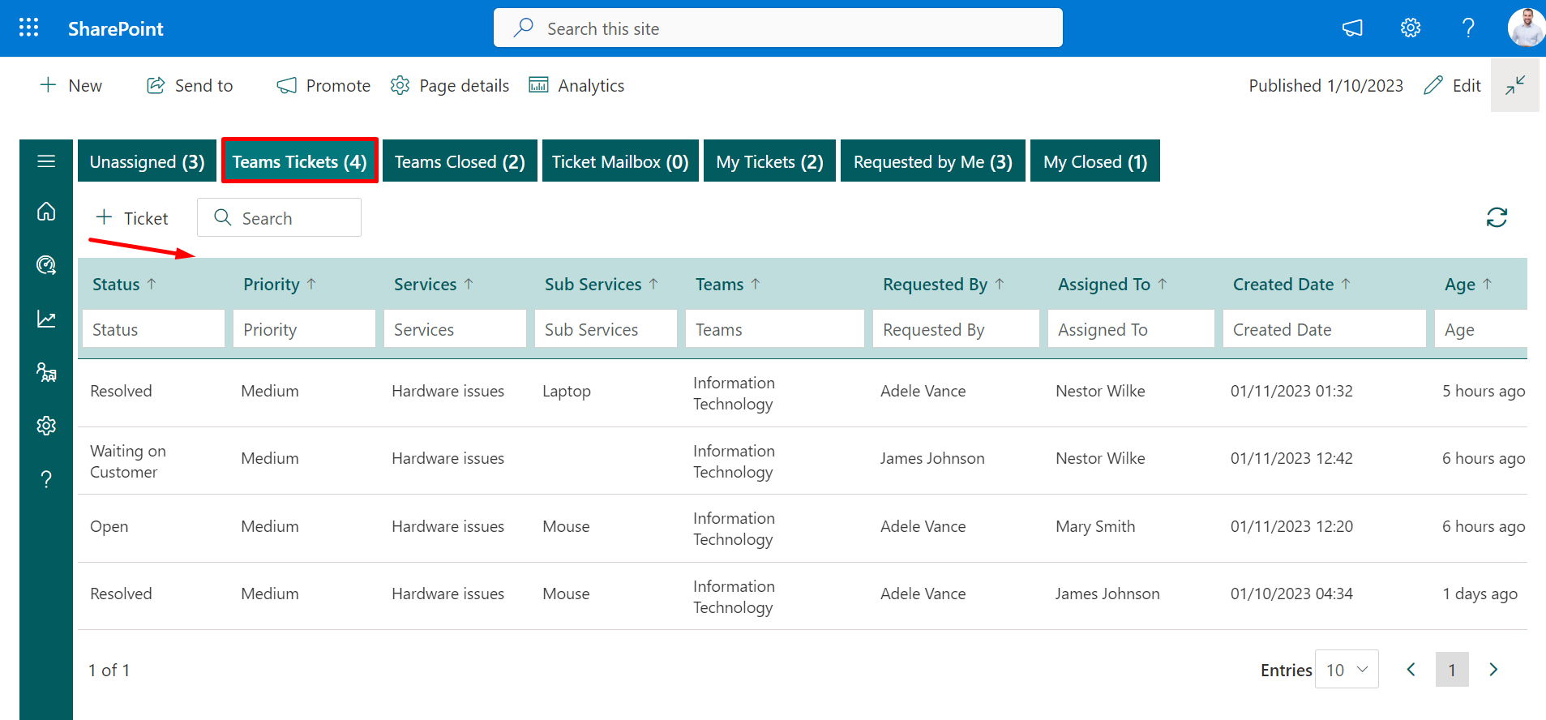Focus the ticket Search field

[x=279, y=217]
